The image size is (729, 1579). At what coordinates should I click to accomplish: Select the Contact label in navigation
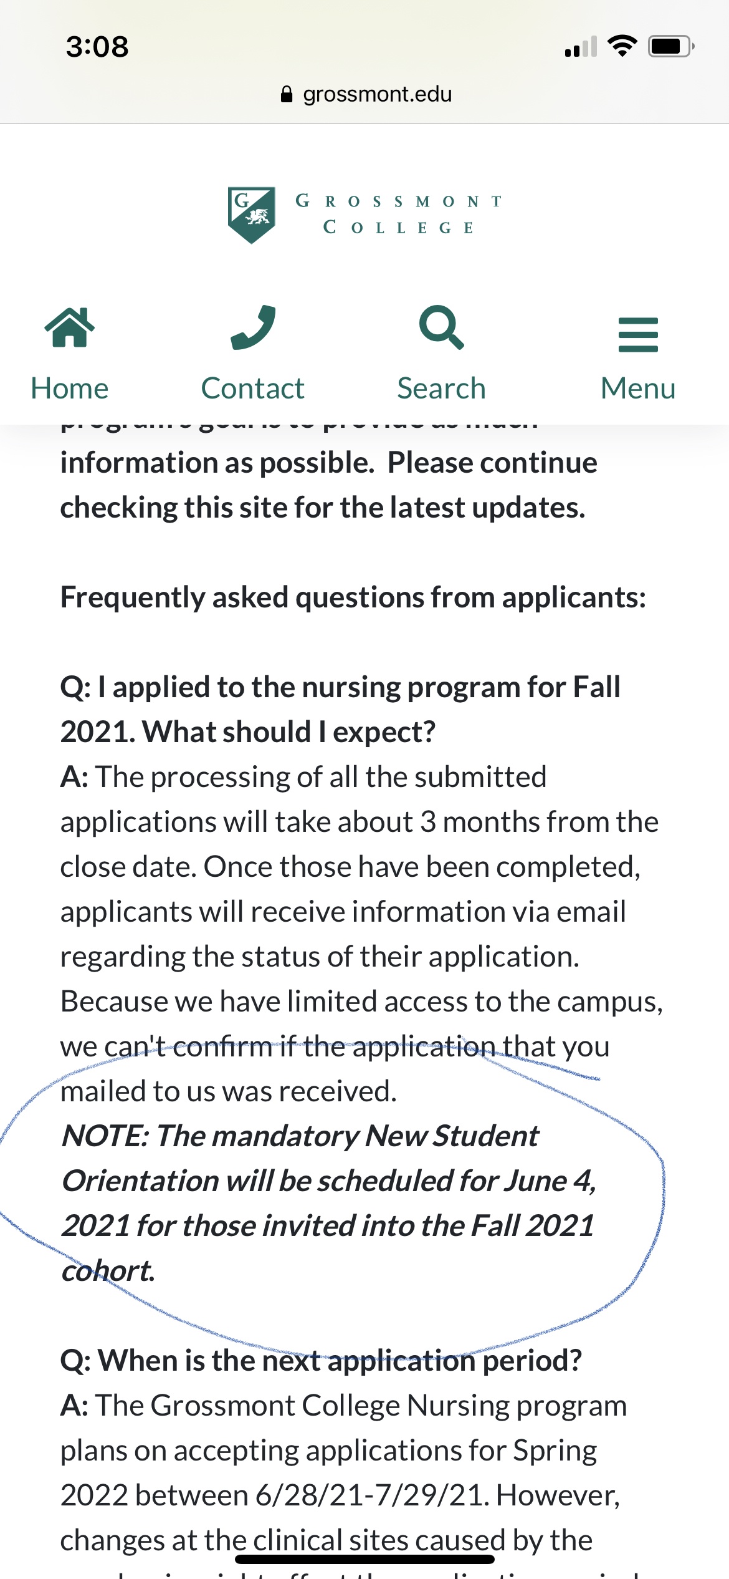click(x=253, y=389)
